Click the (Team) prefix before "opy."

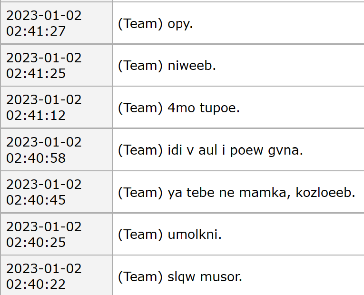point(141,24)
